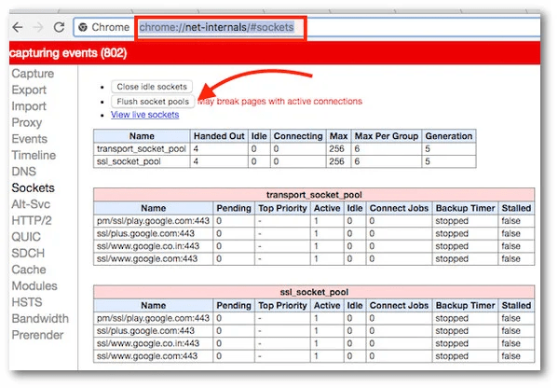Click the Chrome logo in address bar

pyautogui.click(x=83, y=27)
